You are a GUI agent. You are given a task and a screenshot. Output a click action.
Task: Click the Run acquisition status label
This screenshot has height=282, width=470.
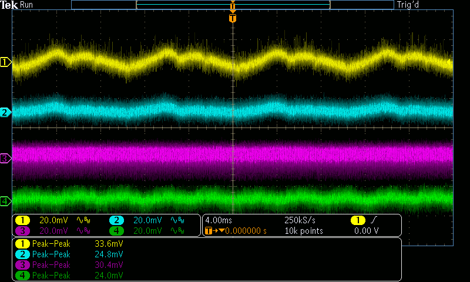point(26,5)
